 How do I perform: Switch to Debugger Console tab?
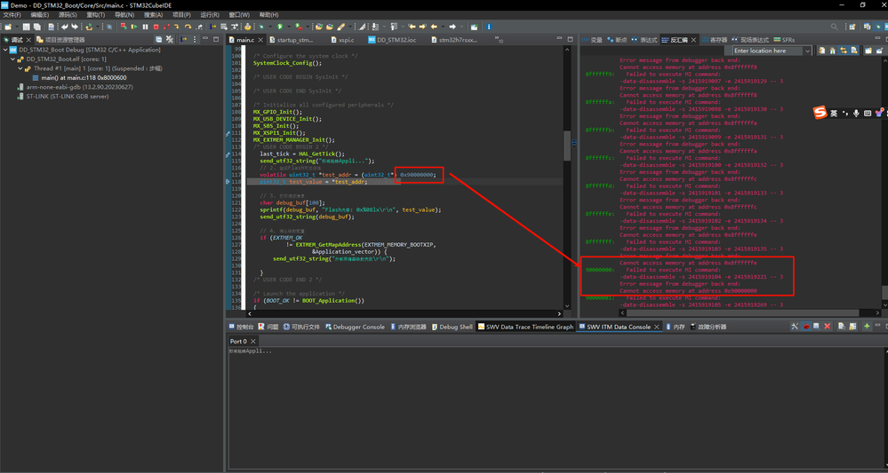click(x=354, y=327)
